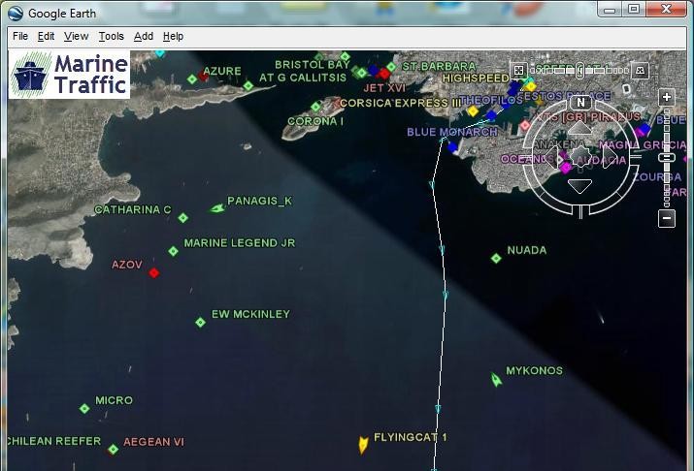This screenshot has width=694, height=471.
Task: Click the PANAGIS_K green ship icon
Action: [x=217, y=208]
